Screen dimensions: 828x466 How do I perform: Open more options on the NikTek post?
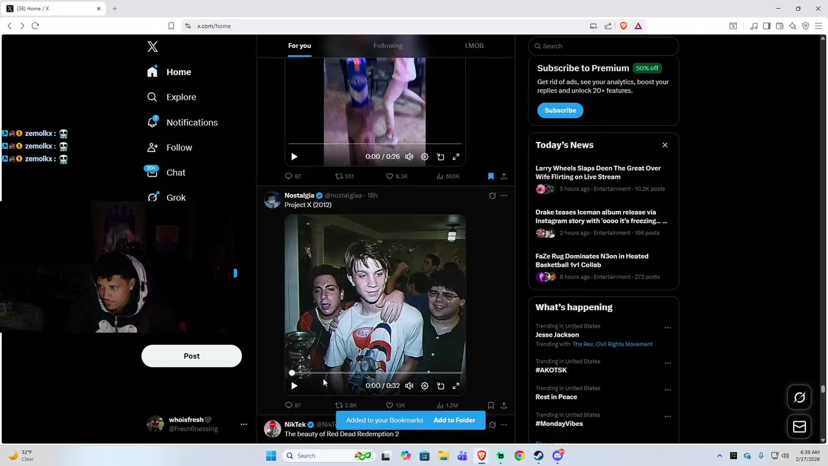(504, 425)
